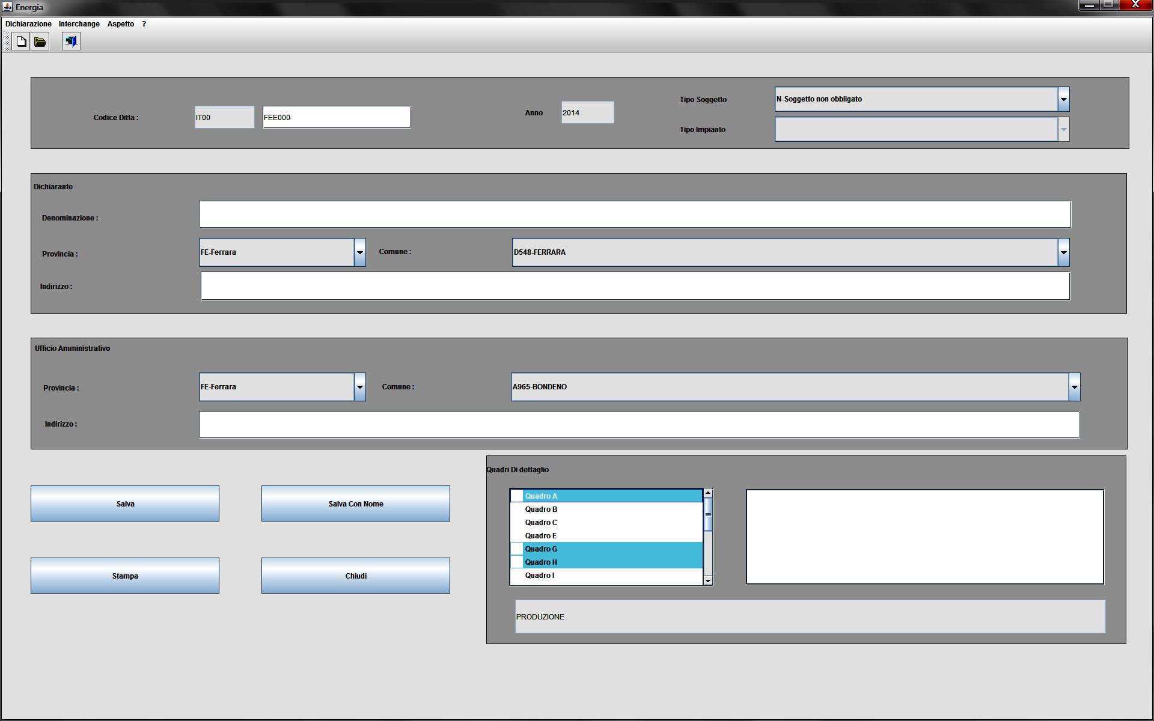
Task: Click the Salva button
Action: pyautogui.click(x=125, y=503)
